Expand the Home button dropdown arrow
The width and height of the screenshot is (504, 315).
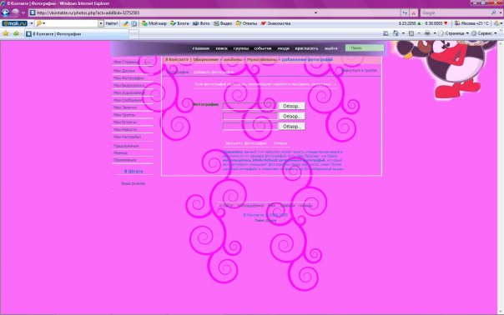(403, 33)
